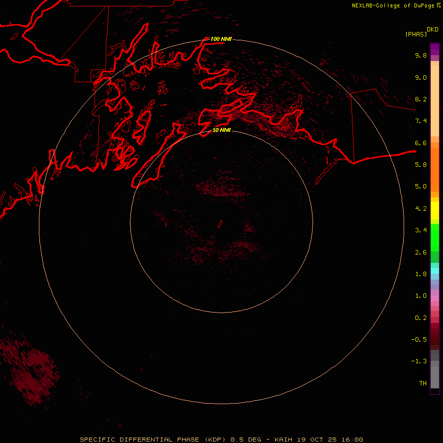Pick the pale peach segment of the color bar
443x443 pixels.
tap(435, 101)
